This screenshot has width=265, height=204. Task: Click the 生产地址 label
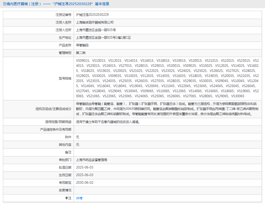tap(65, 37)
